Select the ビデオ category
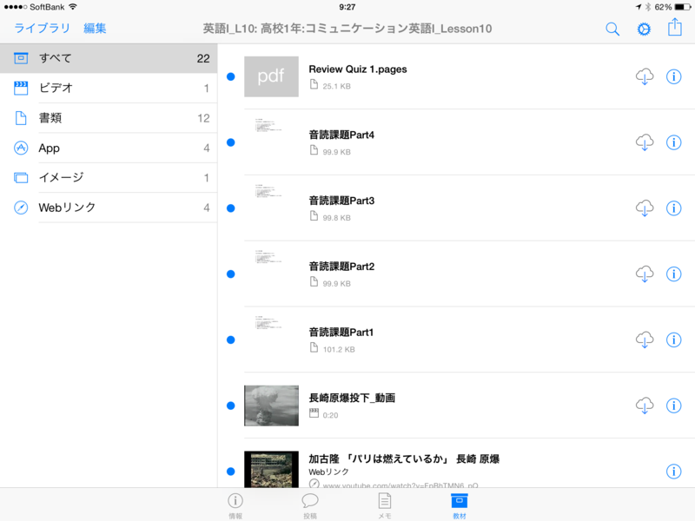Image resolution: width=695 pixels, height=521 pixels. click(x=109, y=88)
